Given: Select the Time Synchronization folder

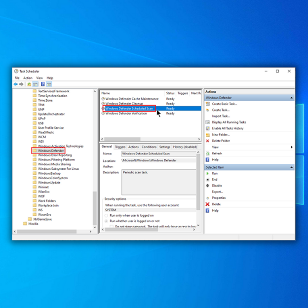Looking at the screenshot, I should click(52, 96).
